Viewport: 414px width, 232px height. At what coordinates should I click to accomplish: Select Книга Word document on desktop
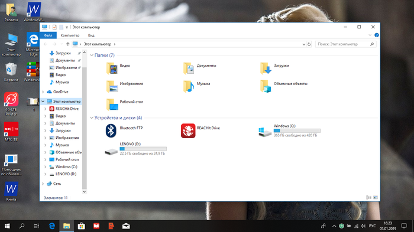point(11,191)
